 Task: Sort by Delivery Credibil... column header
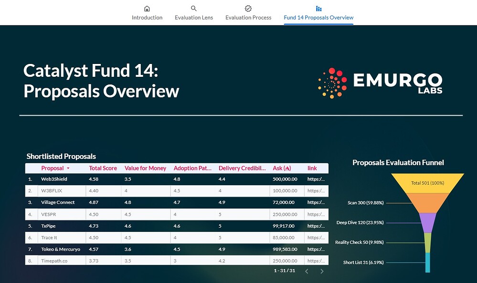click(x=242, y=168)
